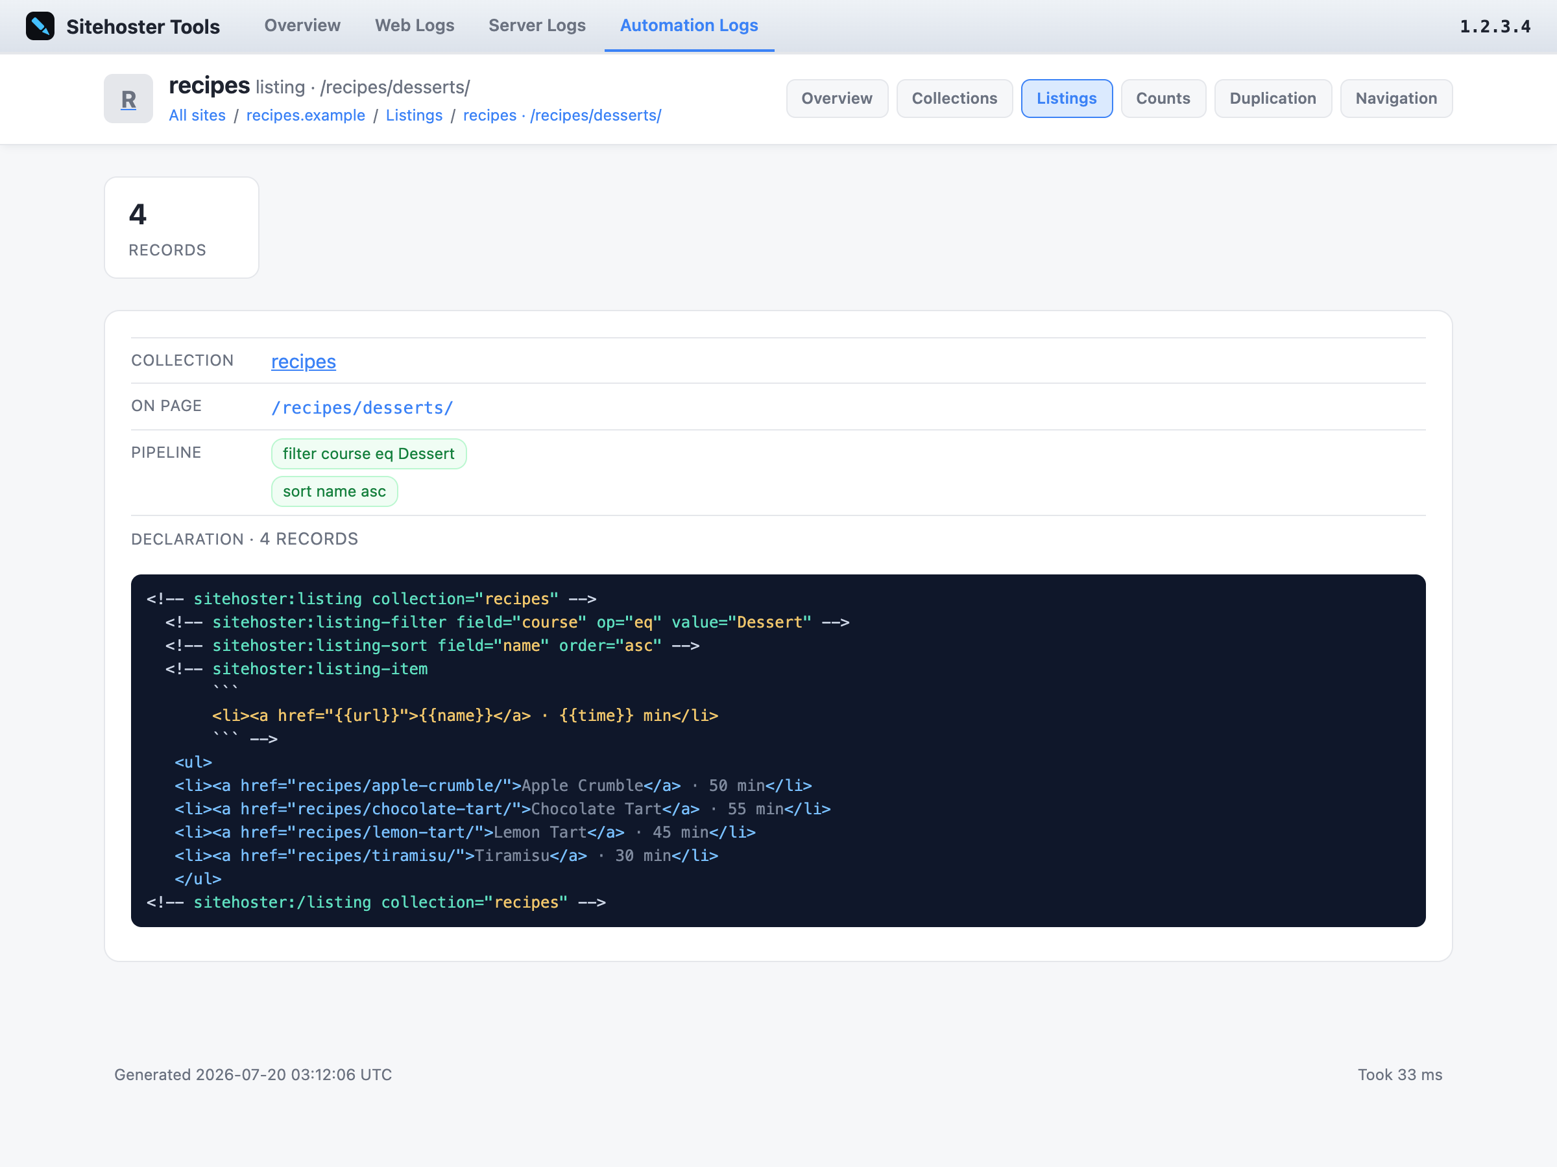The width and height of the screenshot is (1557, 1167).
Task: Open the Navigation section button
Action: tap(1397, 99)
